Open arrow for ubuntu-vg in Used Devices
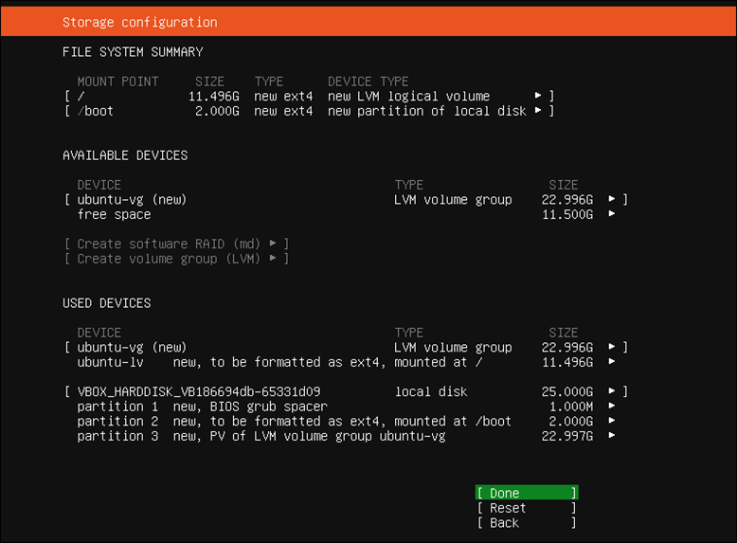The height and width of the screenshot is (543, 737). click(x=612, y=347)
